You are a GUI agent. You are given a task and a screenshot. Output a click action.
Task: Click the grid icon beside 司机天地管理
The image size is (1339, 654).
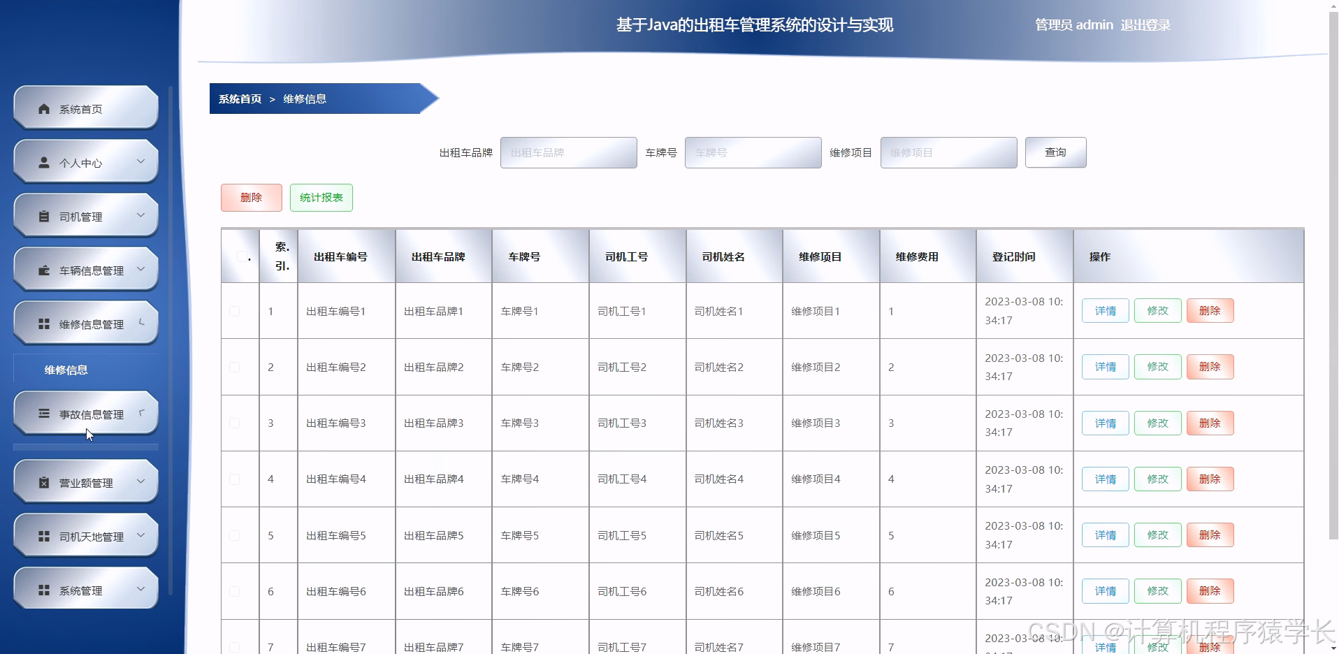44,537
